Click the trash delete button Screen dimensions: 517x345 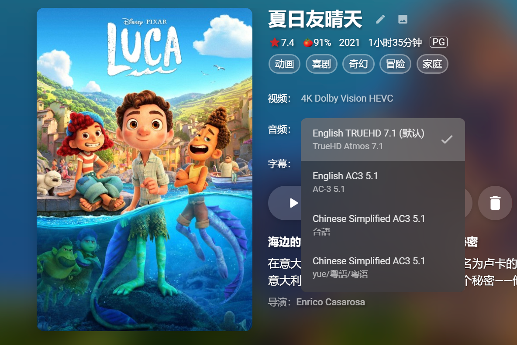(x=495, y=203)
